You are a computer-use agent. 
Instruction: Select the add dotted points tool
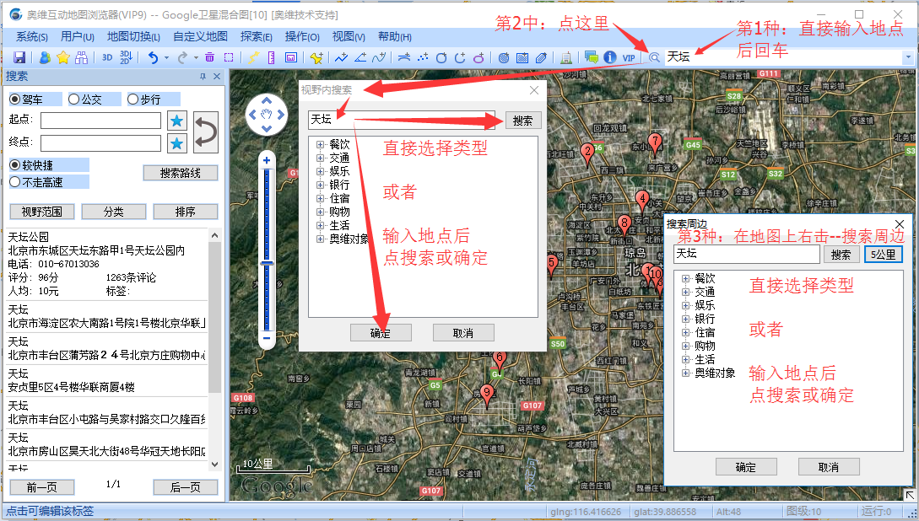(x=423, y=57)
